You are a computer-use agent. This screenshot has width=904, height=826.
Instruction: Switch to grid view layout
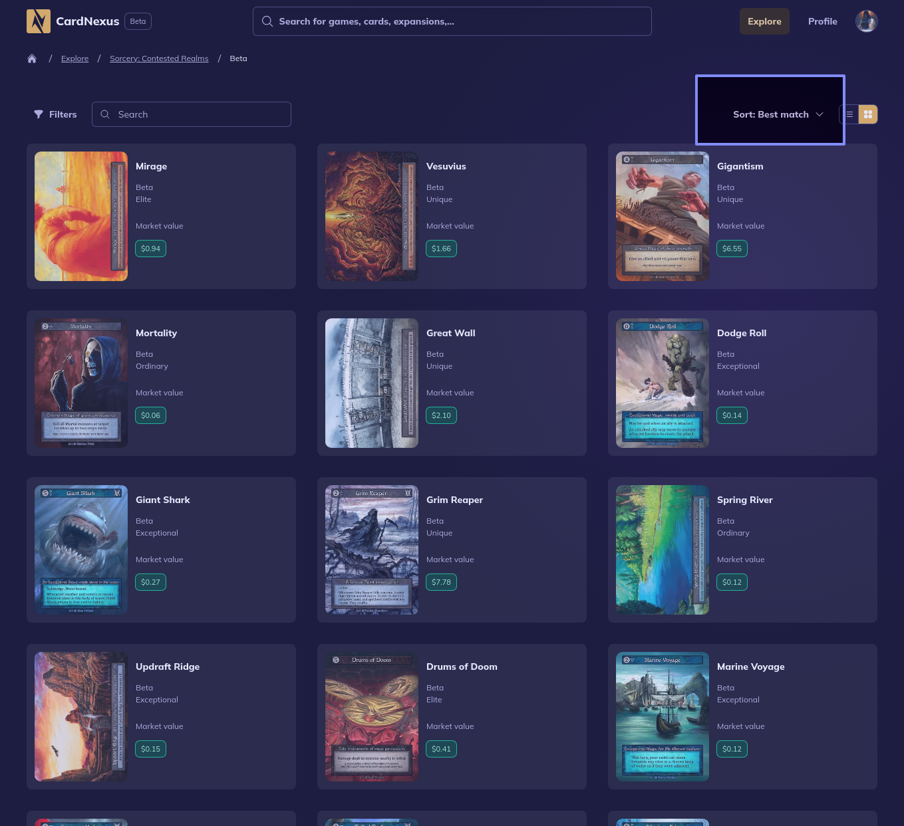point(868,114)
